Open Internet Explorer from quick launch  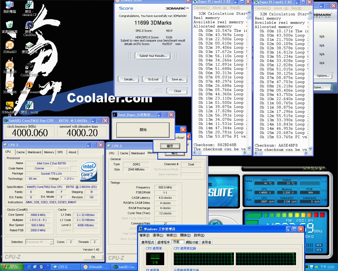tap(29, 267)
